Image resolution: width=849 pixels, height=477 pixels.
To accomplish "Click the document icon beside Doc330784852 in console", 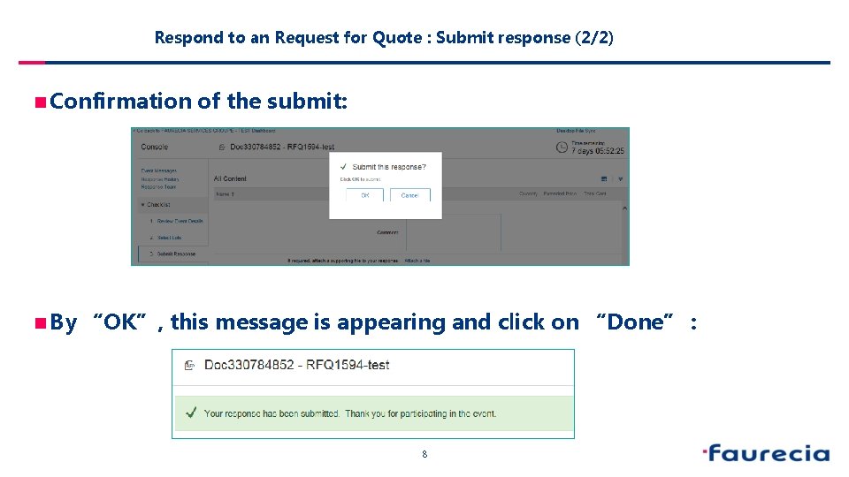I will pyautogui.click(x=222, y=148).
